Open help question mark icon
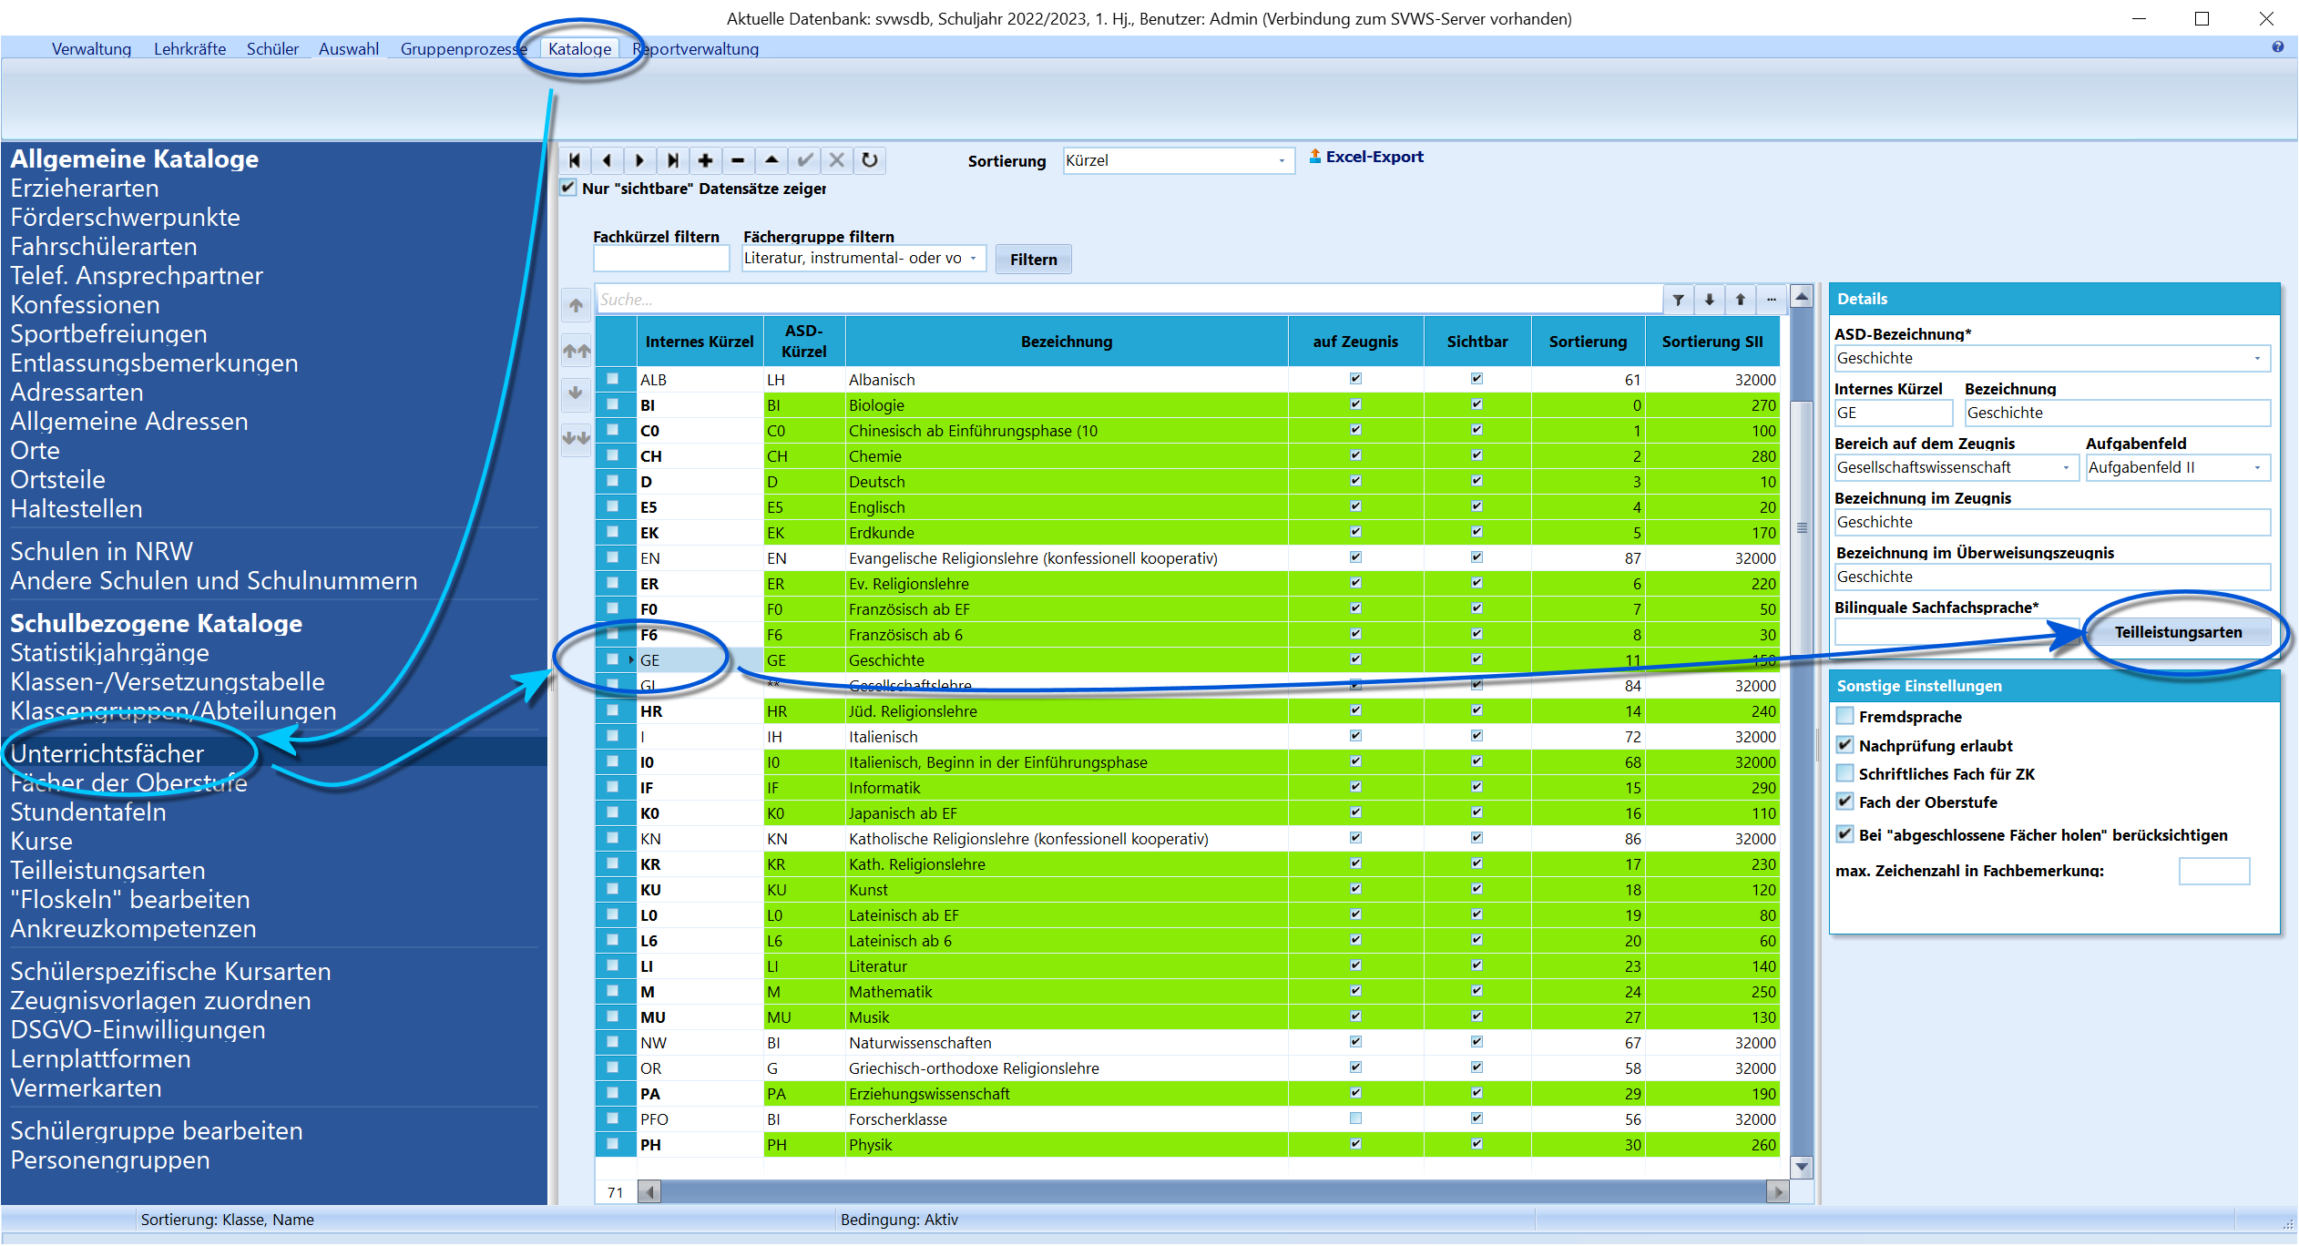The image size is (2299, 1246). click(2277, 47)
